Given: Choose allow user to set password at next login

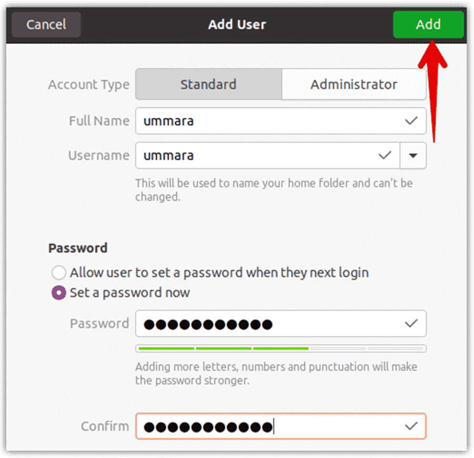Looking at the screenshot, I should 58,273.
